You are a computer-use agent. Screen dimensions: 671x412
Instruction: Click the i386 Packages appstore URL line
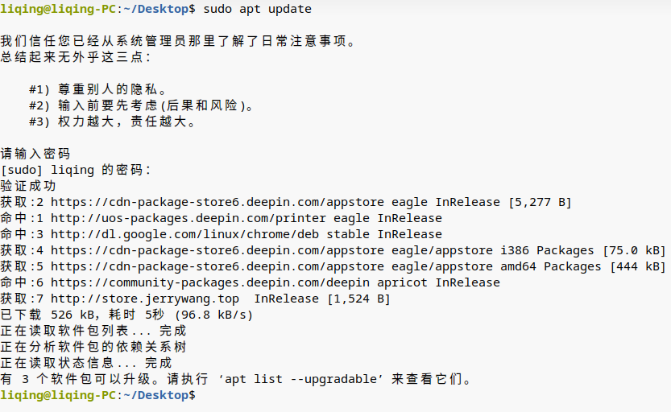(x=333, y=250)
